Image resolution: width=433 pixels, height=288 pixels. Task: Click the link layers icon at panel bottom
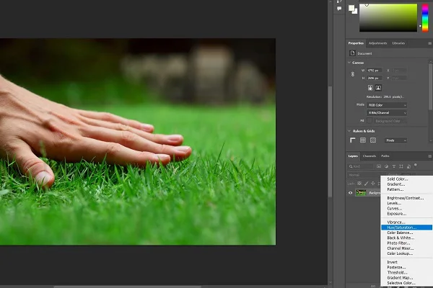pyautogui.click(x=373, y=286)
